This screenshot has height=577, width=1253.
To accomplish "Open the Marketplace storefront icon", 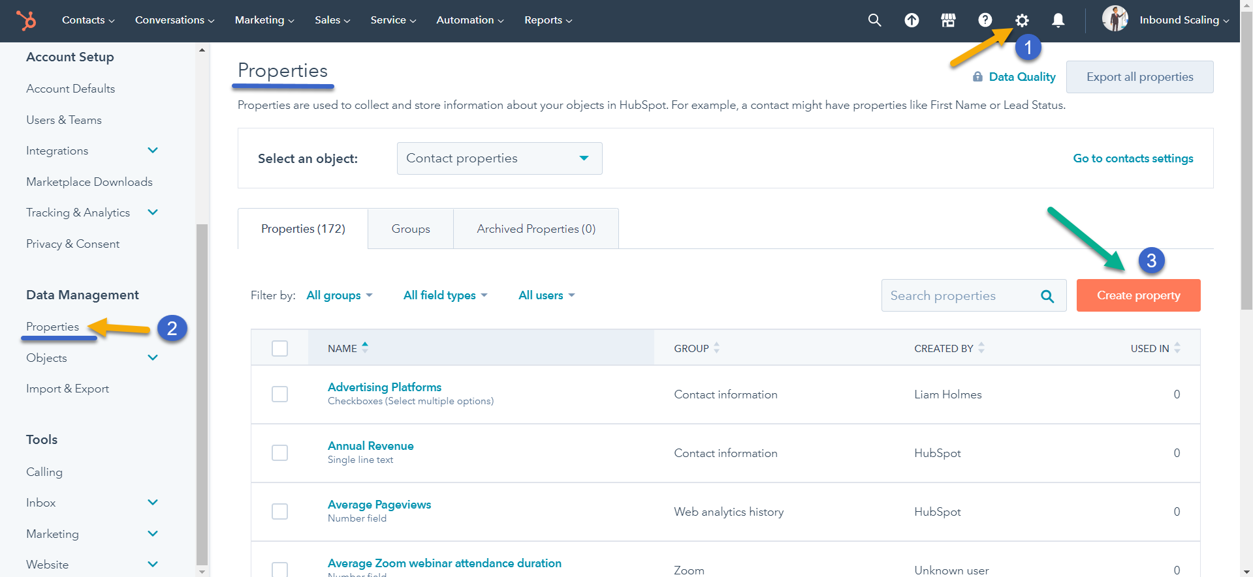I will pyautogui.click(x=948, y=20).
